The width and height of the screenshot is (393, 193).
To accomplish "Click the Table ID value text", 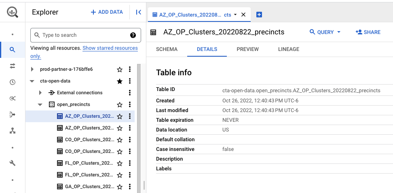I will pos(301,90).
